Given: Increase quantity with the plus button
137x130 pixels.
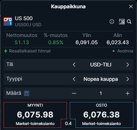Looking at the screenshot, I should [x=128, y=93].
